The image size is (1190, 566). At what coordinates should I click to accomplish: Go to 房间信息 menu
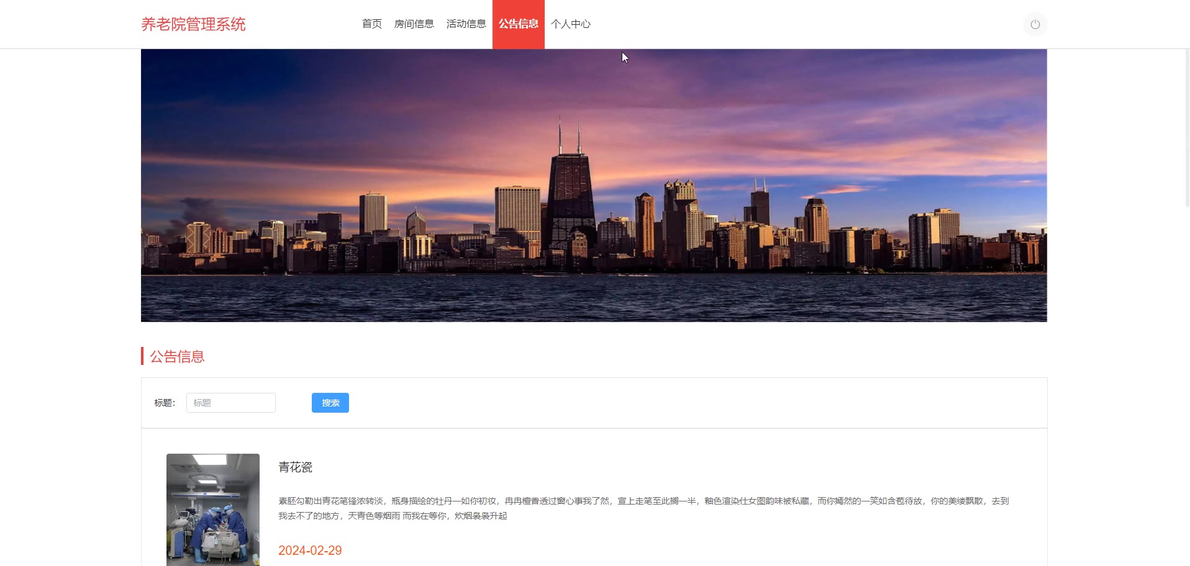click(x=414, y=24)
